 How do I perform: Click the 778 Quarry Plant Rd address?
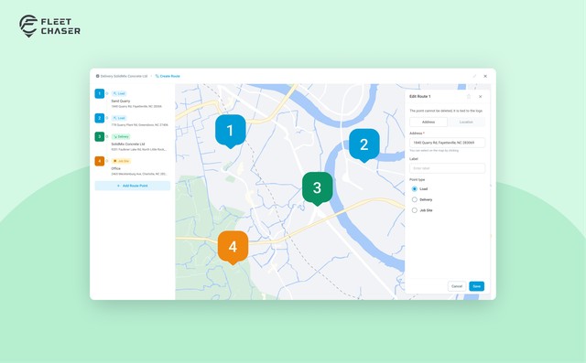(140, 125)
